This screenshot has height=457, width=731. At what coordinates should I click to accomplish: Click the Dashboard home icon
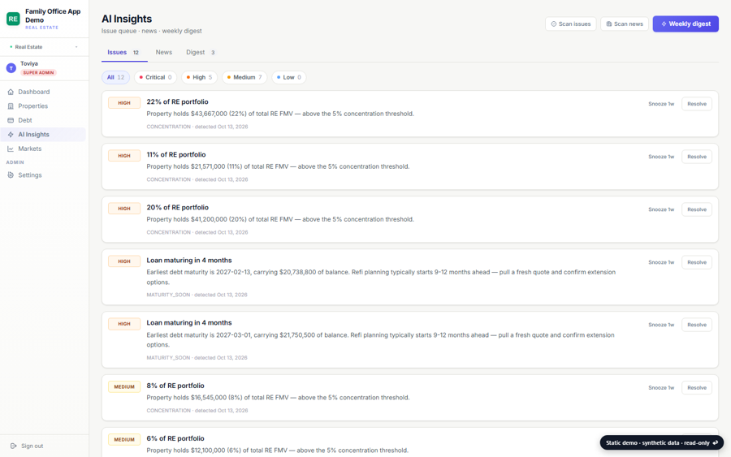click(x=11, y=92)
